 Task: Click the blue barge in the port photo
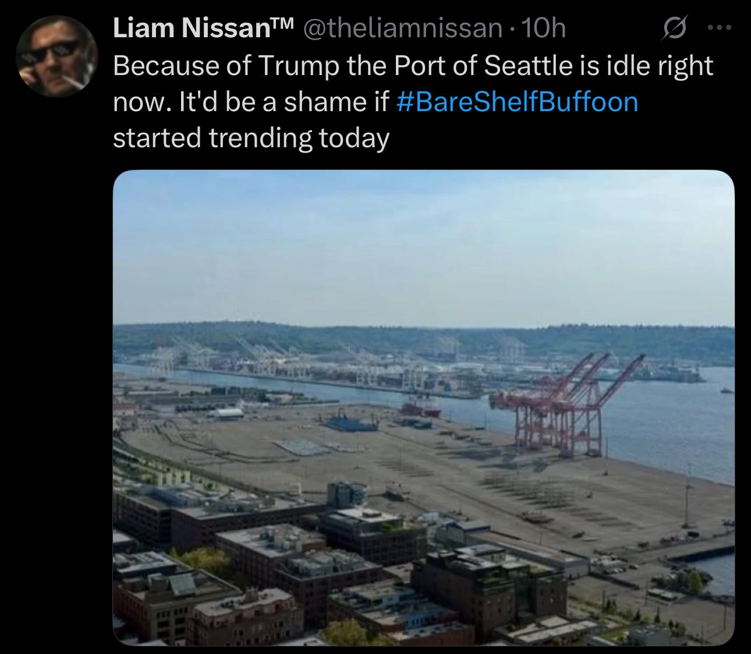350,423
